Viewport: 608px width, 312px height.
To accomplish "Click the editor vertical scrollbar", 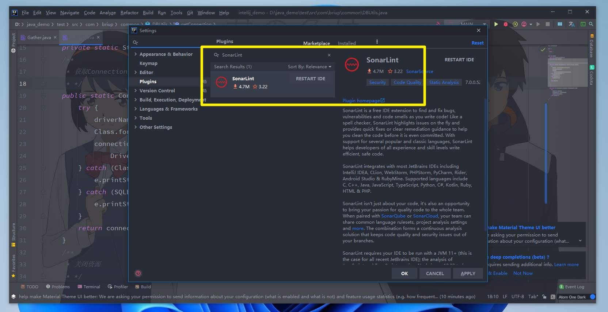I will click(x=546, y=153).
